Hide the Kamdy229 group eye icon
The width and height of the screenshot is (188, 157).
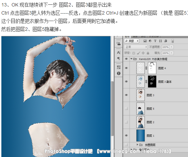point(126,59)
